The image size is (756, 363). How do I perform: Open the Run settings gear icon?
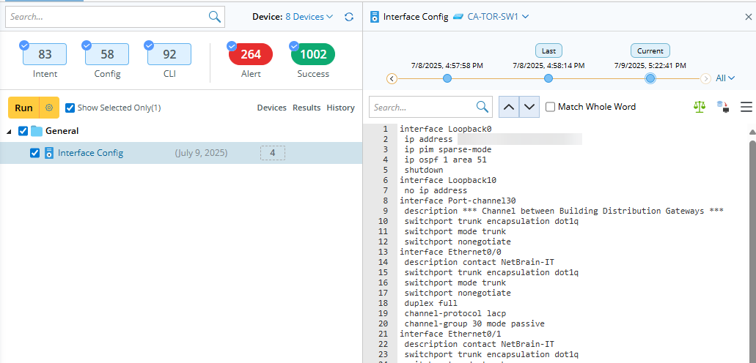48,108
